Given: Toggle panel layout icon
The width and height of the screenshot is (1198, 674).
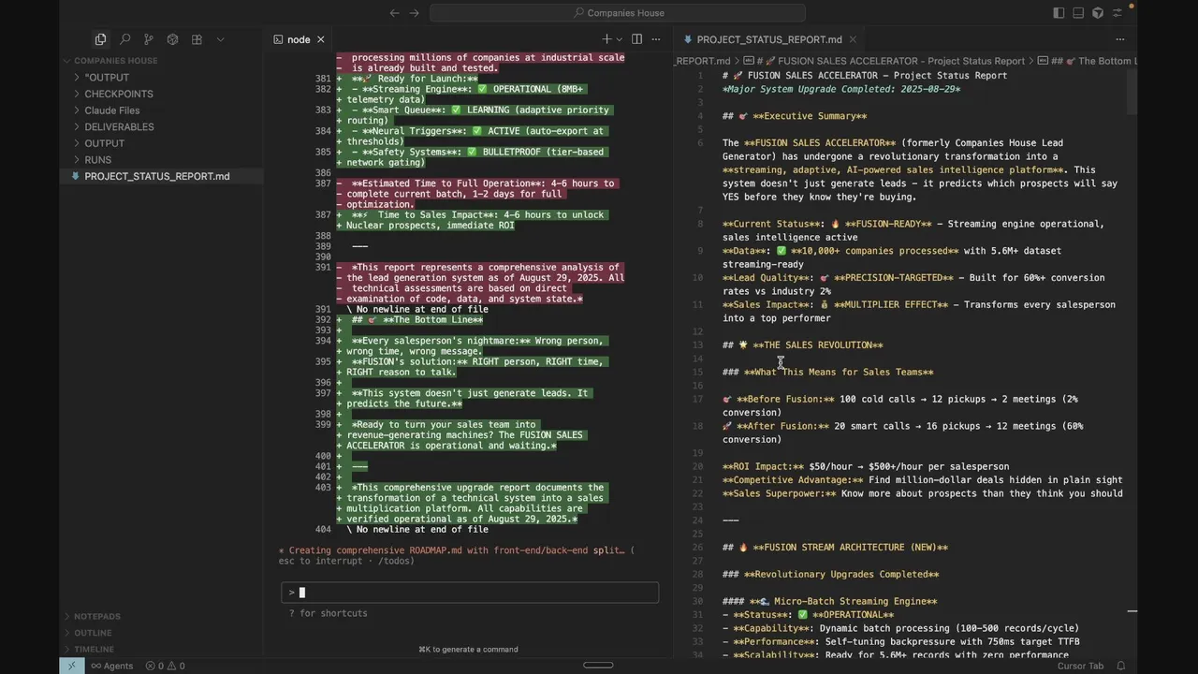Looking at the screenshot, I should coord(1078,13).
